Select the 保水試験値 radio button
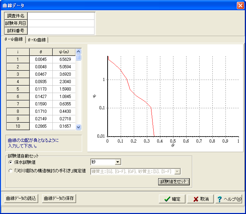This screenshot has width=246, height=214. click(x=11, y=162)
